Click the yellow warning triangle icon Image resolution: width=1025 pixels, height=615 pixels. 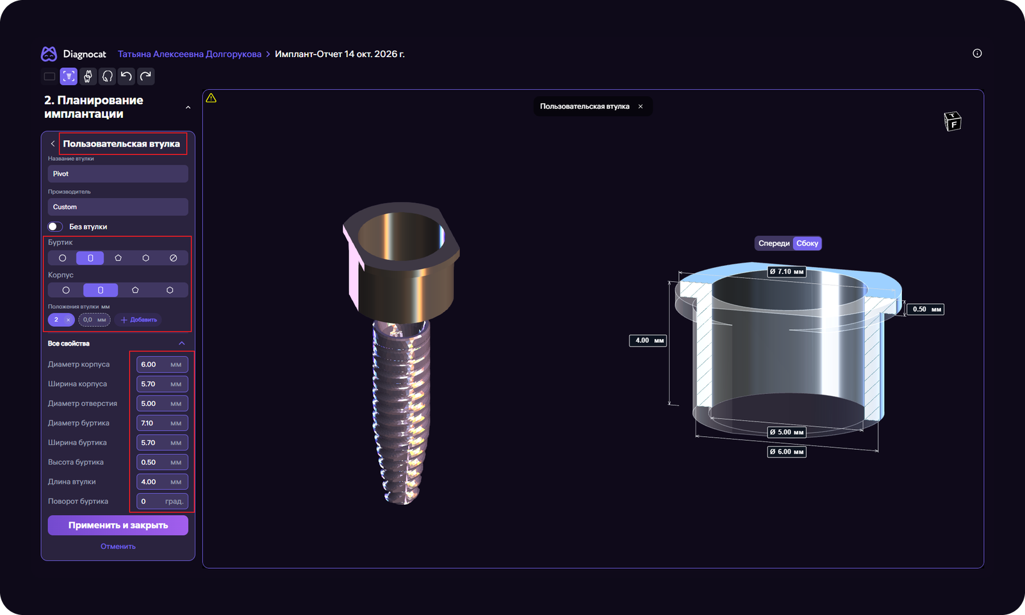(x=211, y=98)
